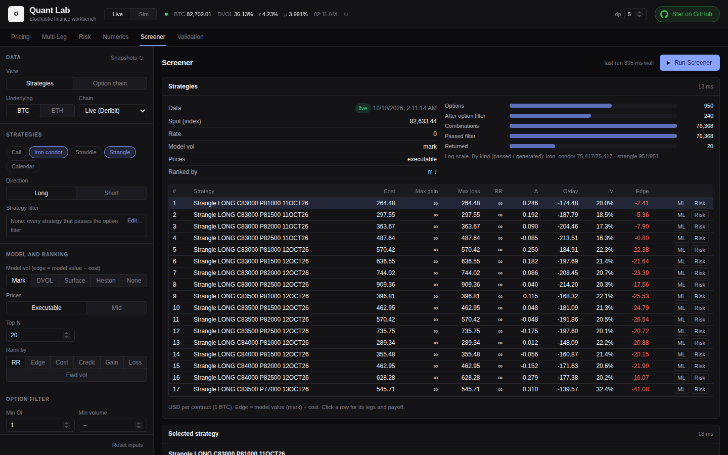The height and width of the screenshot is (455, 728).
Task: Click Risk button for row 17
Action: click(700, 389)
